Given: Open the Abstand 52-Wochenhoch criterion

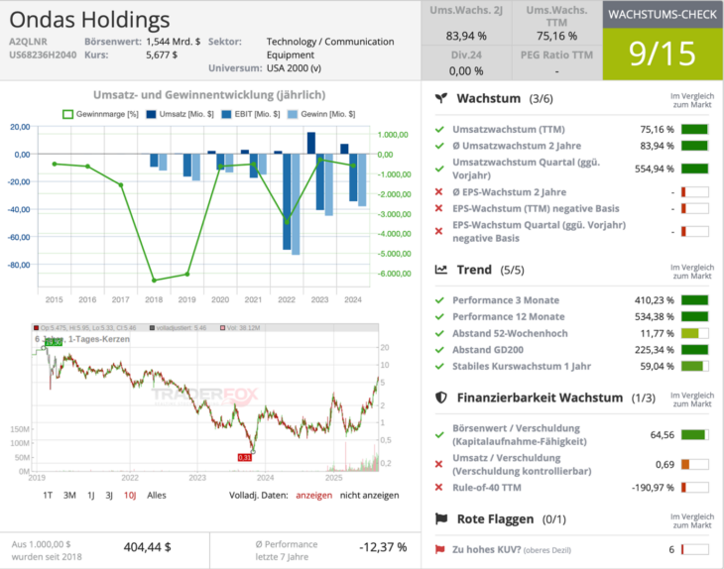Looking at the screenshot, I should pos(510,334).
